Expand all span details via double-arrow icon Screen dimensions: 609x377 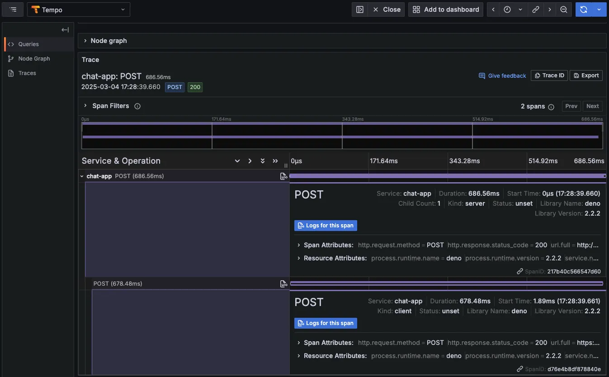pos(275,161)
